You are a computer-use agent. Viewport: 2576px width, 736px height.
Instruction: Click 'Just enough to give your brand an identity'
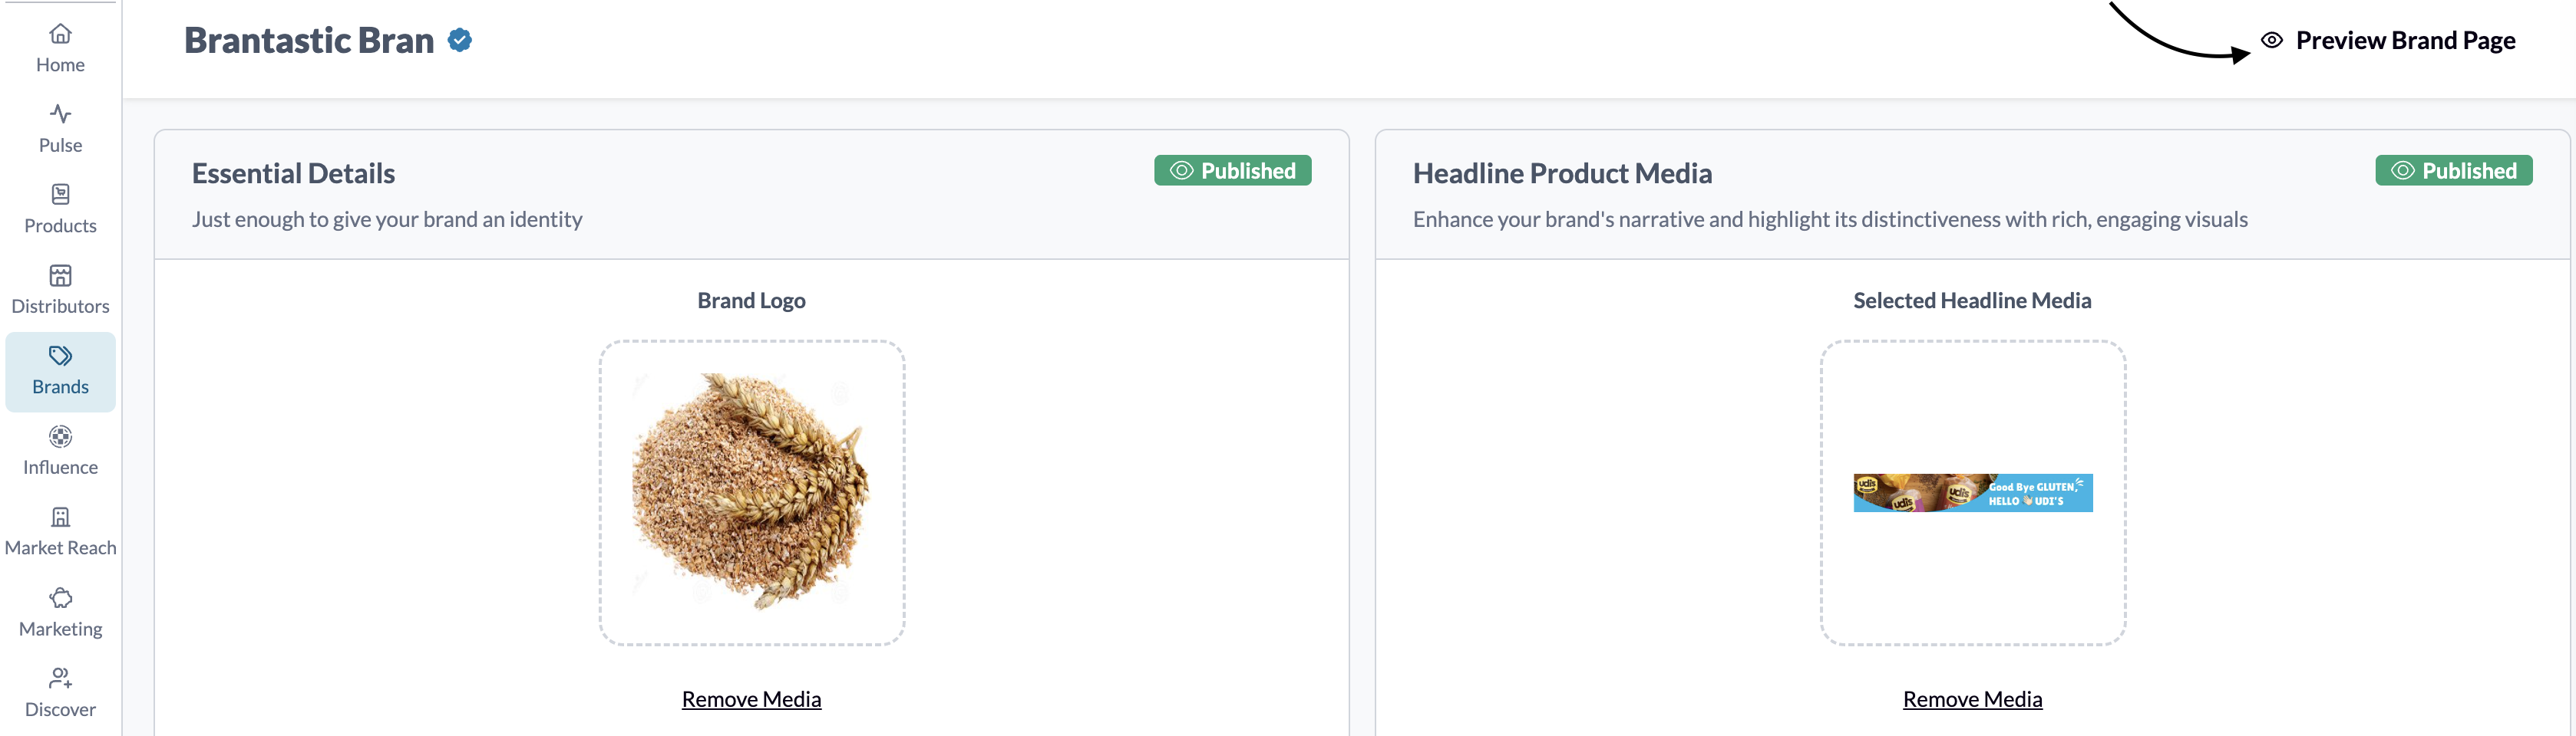[x=387, y=220]
